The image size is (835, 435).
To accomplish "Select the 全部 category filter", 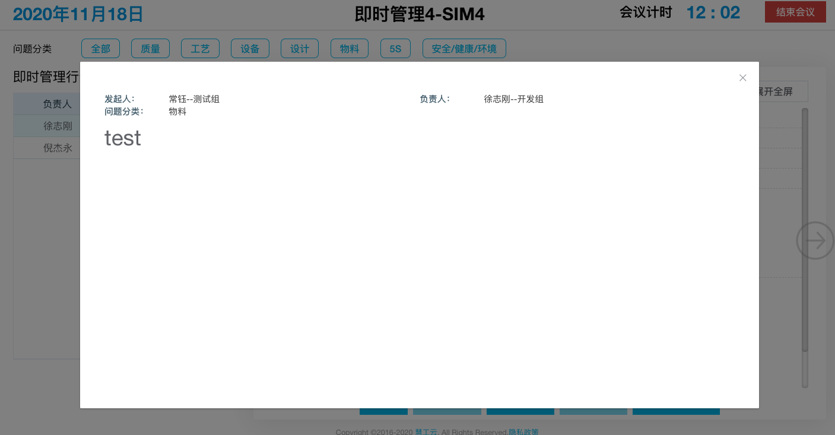I will click(x=100, y=49).
